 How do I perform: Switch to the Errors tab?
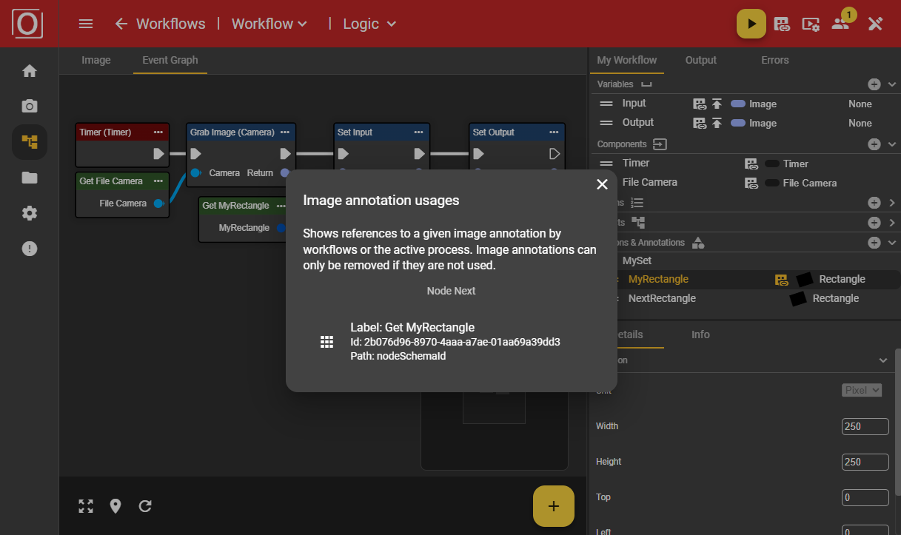[x=774, y=60]
